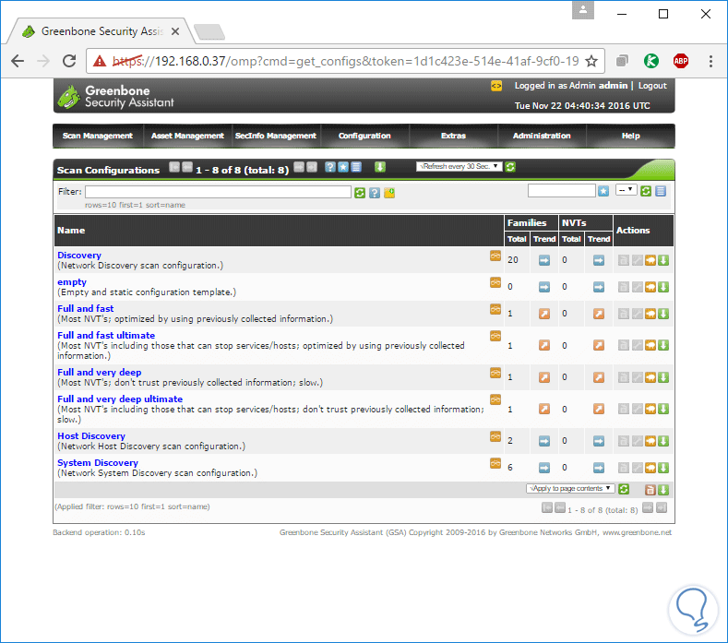Click refresh icon next to Apply to page contents
This screenshot has height=643, width=728.
pos(624,489)
